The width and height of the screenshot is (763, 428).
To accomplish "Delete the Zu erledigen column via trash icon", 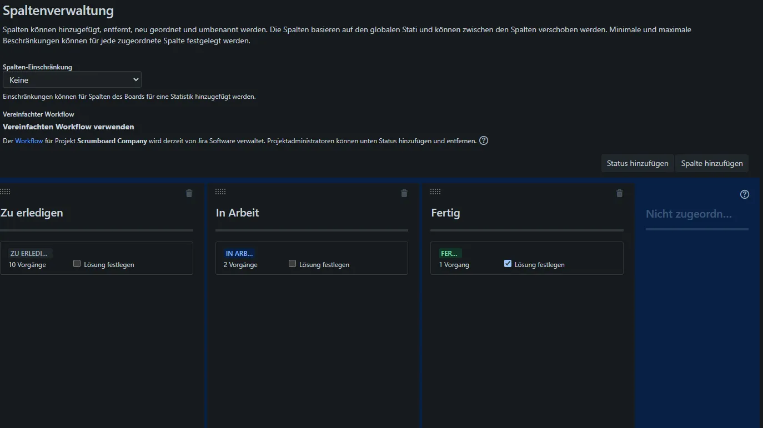I will (x=189, y=193).
